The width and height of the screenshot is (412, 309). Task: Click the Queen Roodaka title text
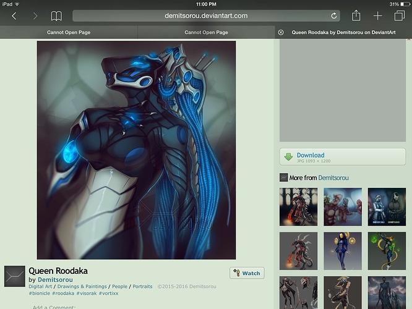click(58, 271)
